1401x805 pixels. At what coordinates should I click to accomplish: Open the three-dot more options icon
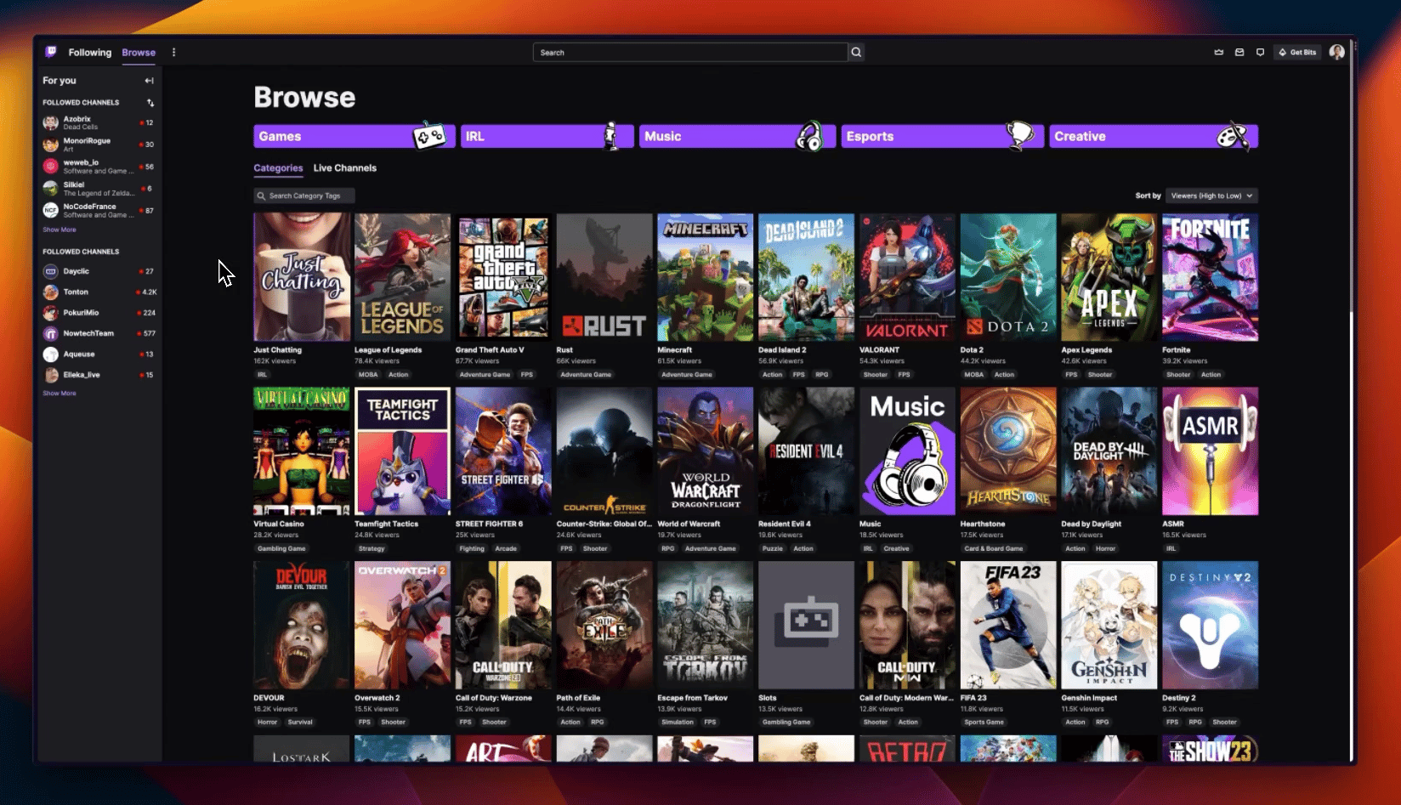pos(174,52)
